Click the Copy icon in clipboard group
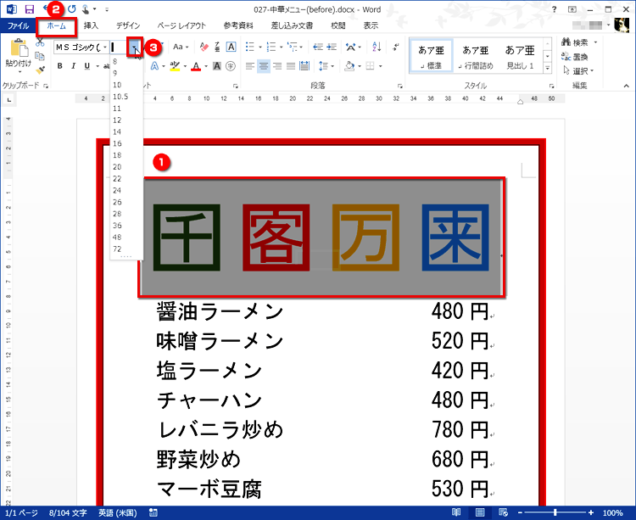 pos(39,56)
